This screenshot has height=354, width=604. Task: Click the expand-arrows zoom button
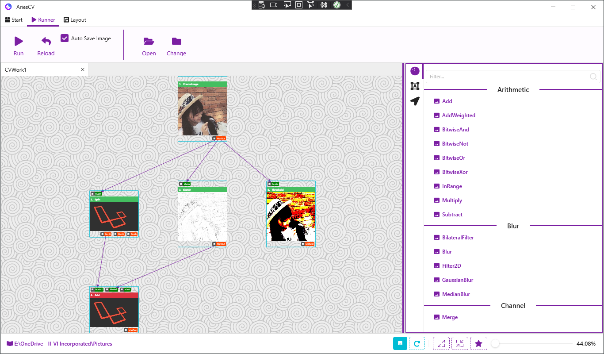click(441, 343)
